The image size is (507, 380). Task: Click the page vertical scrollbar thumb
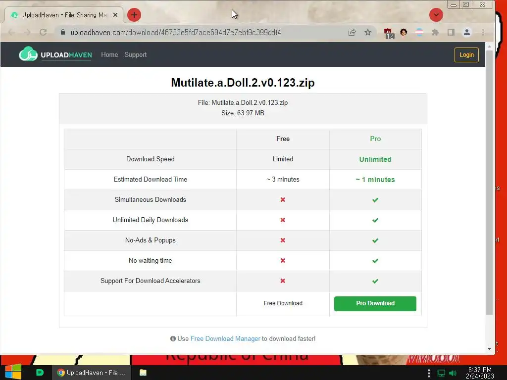click(x=489, y=183)
